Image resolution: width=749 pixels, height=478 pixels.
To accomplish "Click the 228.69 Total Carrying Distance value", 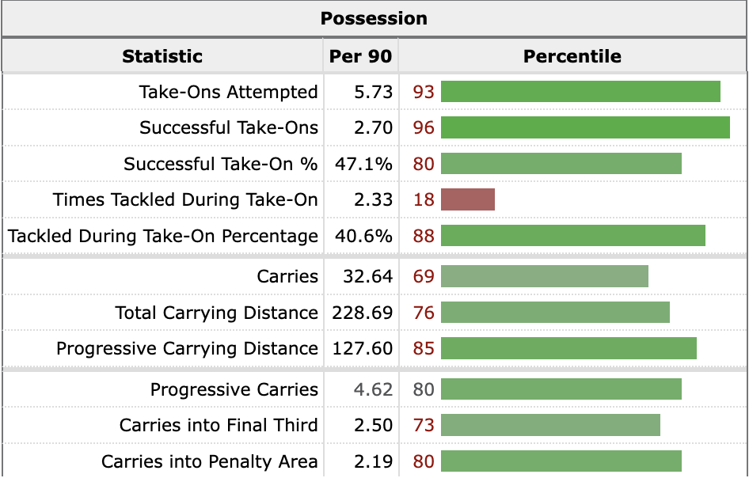I will pos(361,313).
